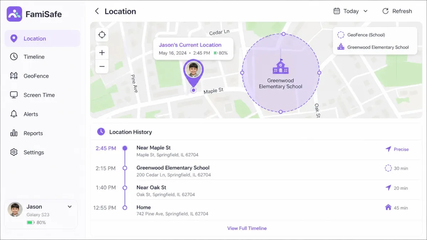Image resolution: width=427 pixels, height=240 pixels.
Task: Click the Galaxy S23 device name
Action: (38, 215)
